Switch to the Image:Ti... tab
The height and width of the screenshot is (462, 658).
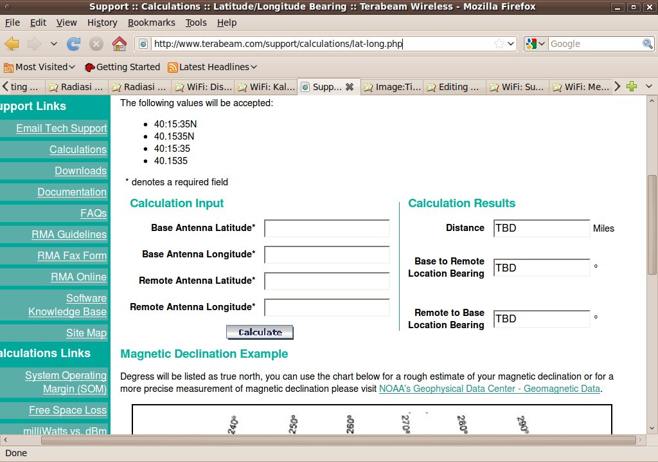(x=392, y=87)
